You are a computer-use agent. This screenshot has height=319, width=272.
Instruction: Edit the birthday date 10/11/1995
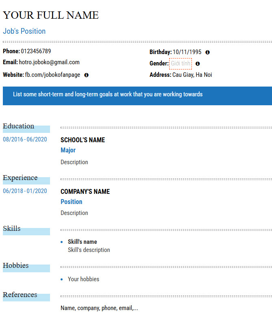(x=187, y=52)
